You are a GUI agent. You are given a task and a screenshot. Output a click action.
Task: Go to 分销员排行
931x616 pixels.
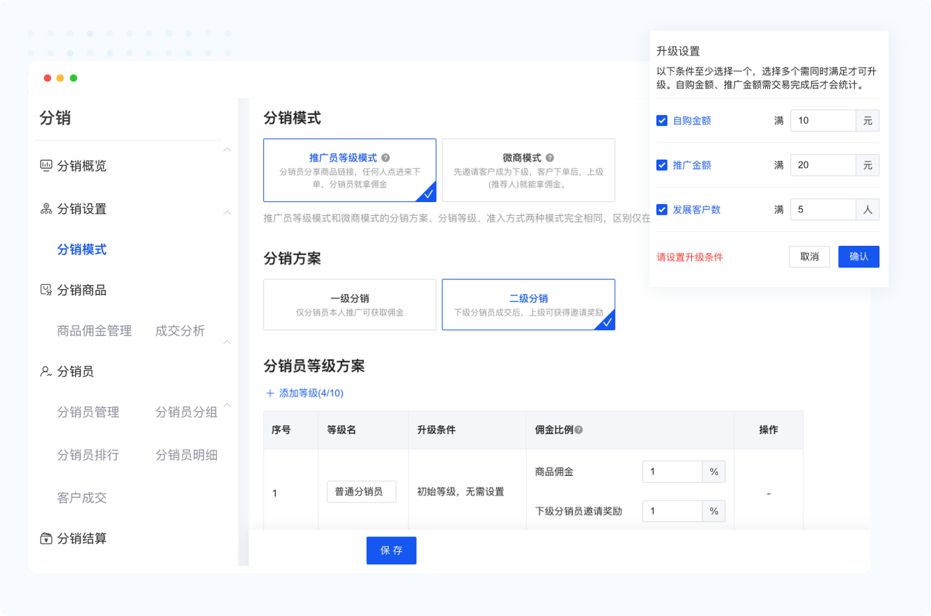point(88,455)
